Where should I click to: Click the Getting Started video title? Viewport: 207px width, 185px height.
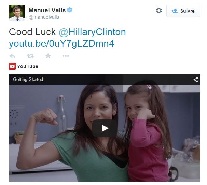[x=28, y=79]
